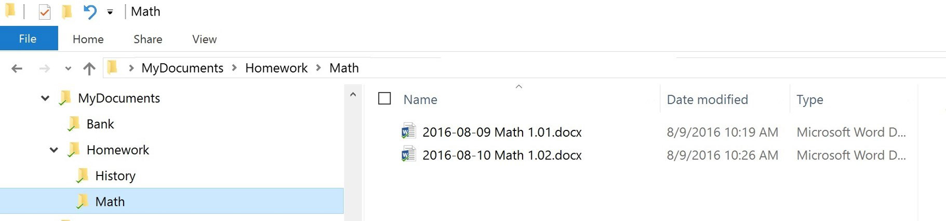Click the Back navigation arrow
946x221 pixels.
(x=17, y=68)
